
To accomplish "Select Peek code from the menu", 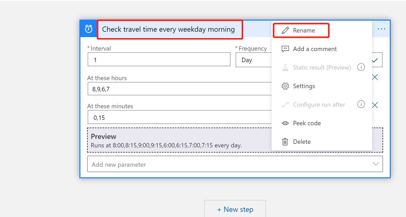I will 322,123.
